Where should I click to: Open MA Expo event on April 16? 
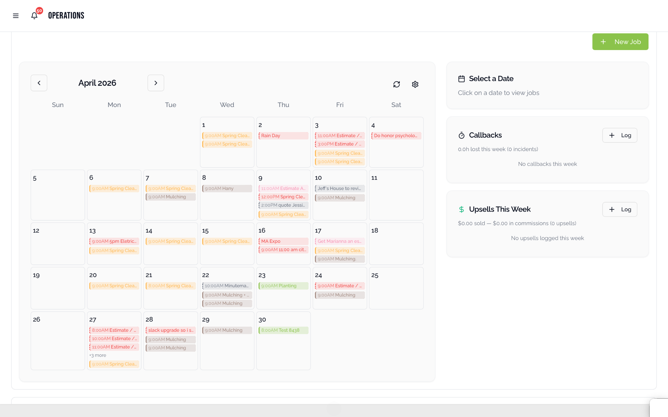(284, 241)
